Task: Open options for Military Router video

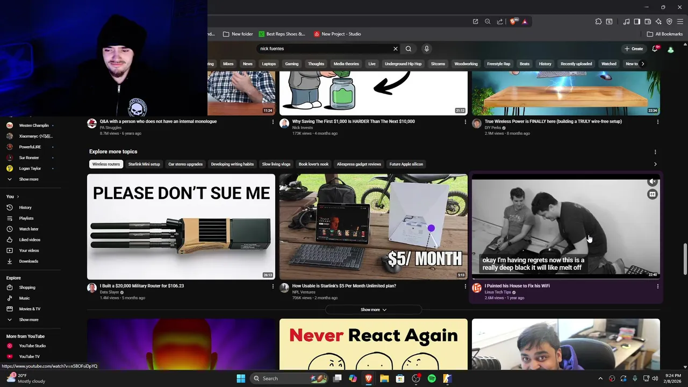Action: 273,286
